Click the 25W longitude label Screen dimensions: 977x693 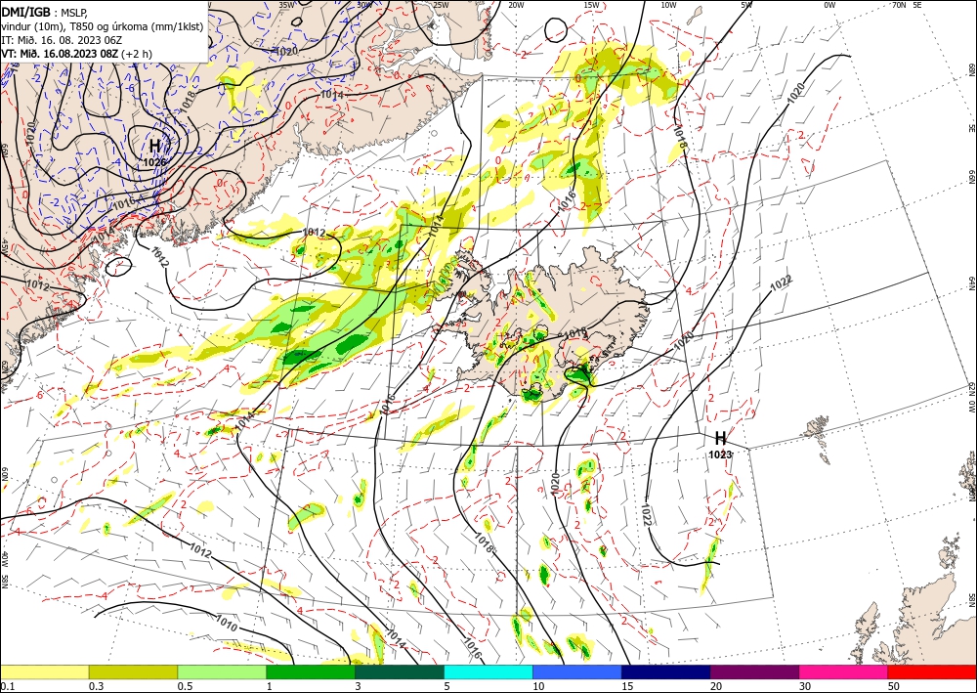[x=440, y=4]
